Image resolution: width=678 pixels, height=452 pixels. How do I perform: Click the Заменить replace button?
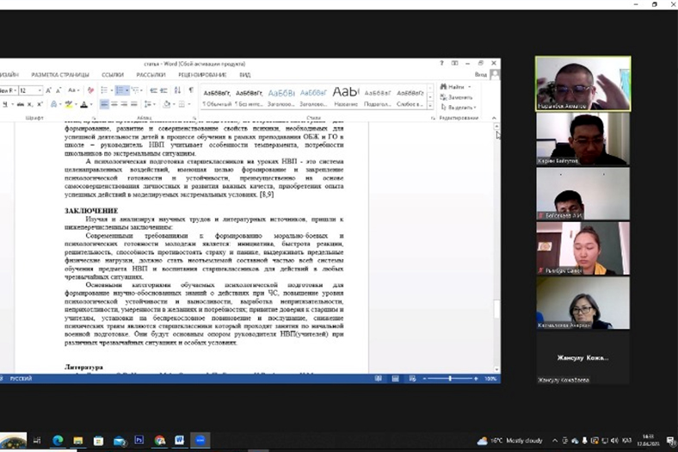459,97
